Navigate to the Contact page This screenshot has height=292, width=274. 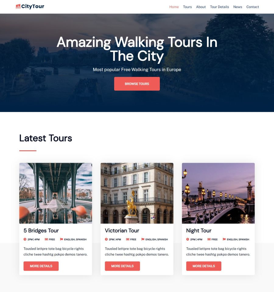253,7
